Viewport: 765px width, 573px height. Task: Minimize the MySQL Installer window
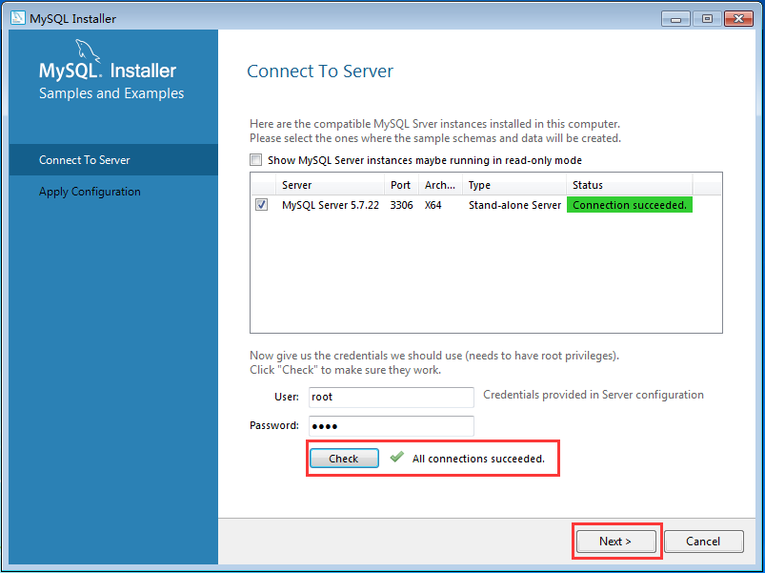(675, 18)
